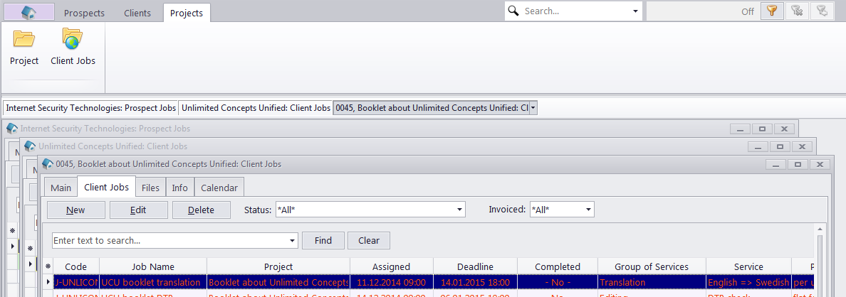The height and width of the screenshot is (297, 846).
Task: Sort by the Code column header
Action: click(x=75, y=267)
